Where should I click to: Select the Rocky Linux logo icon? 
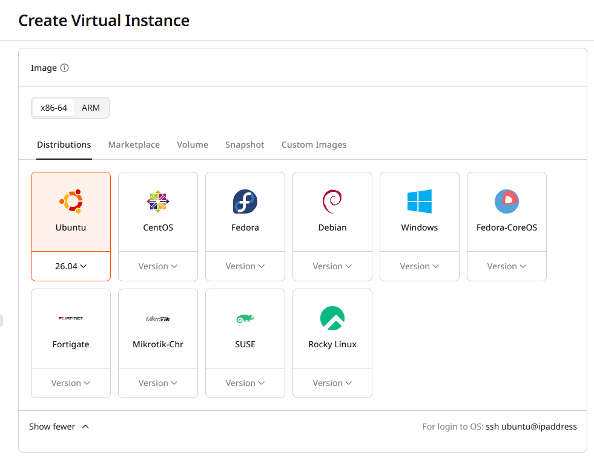332,318
